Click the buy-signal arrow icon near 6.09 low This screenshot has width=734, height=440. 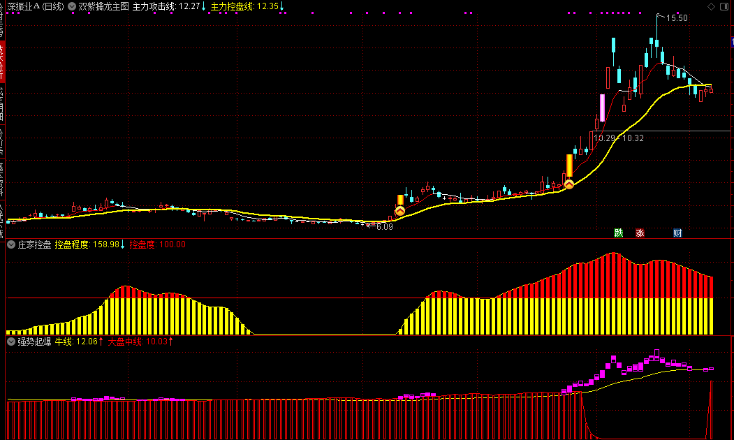pos(399,211)
